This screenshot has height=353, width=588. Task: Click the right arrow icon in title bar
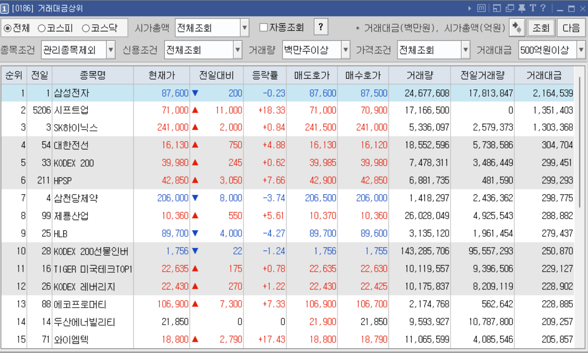470,8
